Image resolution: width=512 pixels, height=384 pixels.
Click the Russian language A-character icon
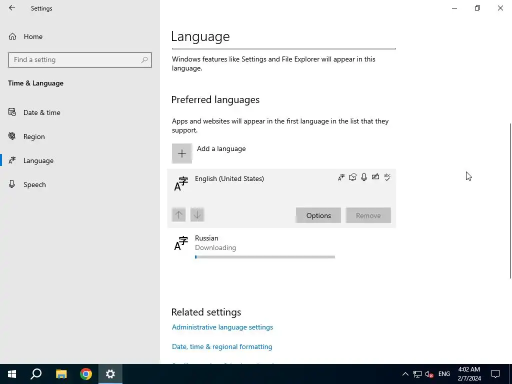[x=181, y=243]
